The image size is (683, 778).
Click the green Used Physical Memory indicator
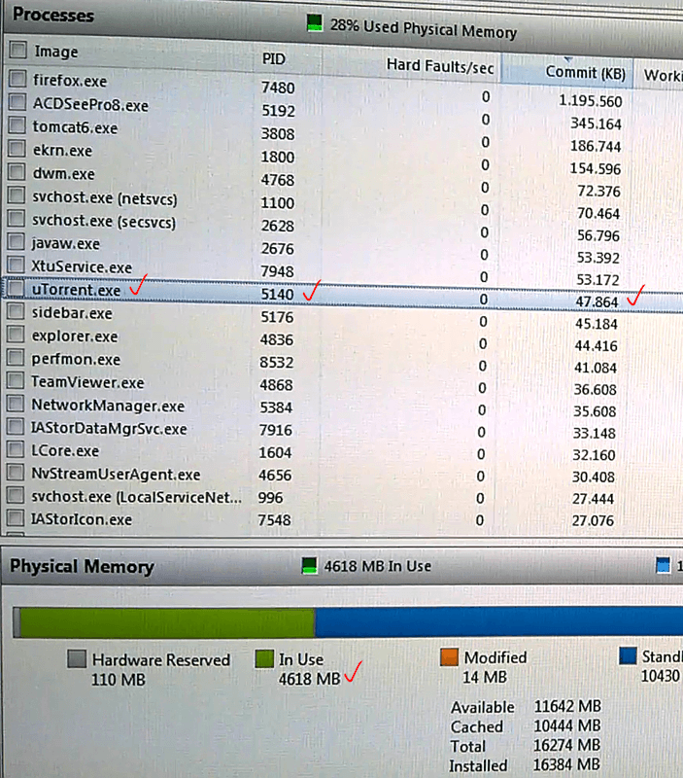tap(314, 22)
